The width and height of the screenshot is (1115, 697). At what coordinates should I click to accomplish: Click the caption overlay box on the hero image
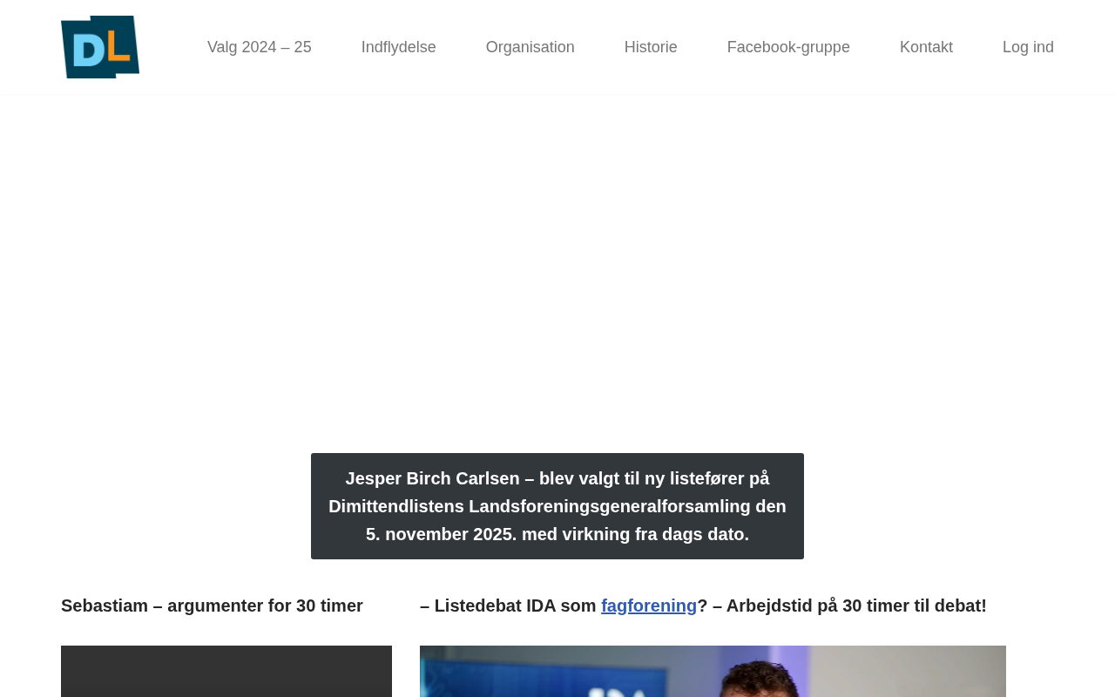[557, 505]
